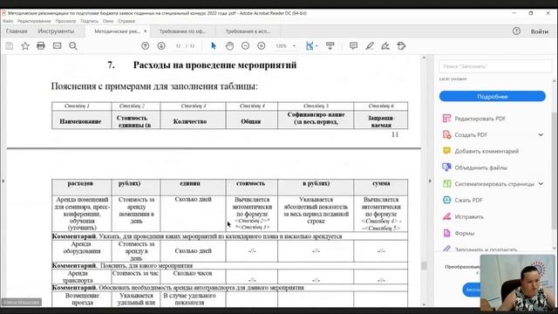Expand Organize pages (Систематизировать страницы) chevron
Viewport: 558px width, 314px height.
tap(541, 184)
